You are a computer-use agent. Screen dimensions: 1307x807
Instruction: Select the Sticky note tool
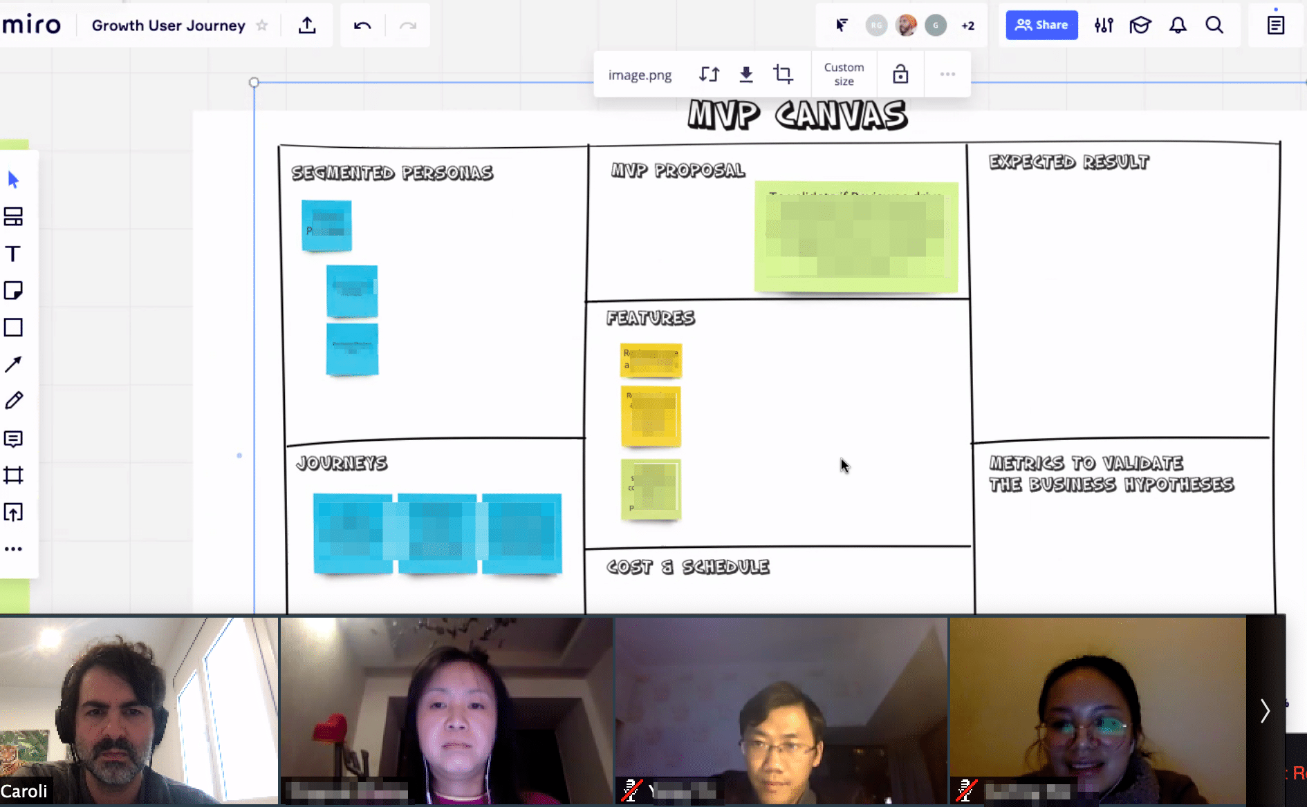[13, 290]
